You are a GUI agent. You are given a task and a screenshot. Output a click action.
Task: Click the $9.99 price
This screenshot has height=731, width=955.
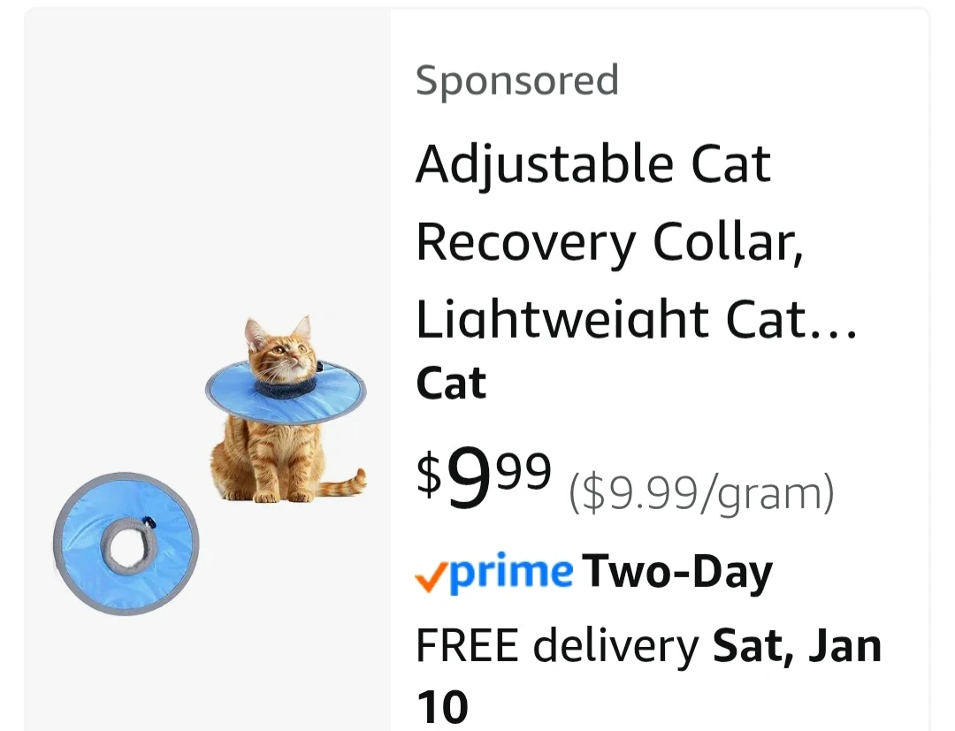(x=484, y=476)
